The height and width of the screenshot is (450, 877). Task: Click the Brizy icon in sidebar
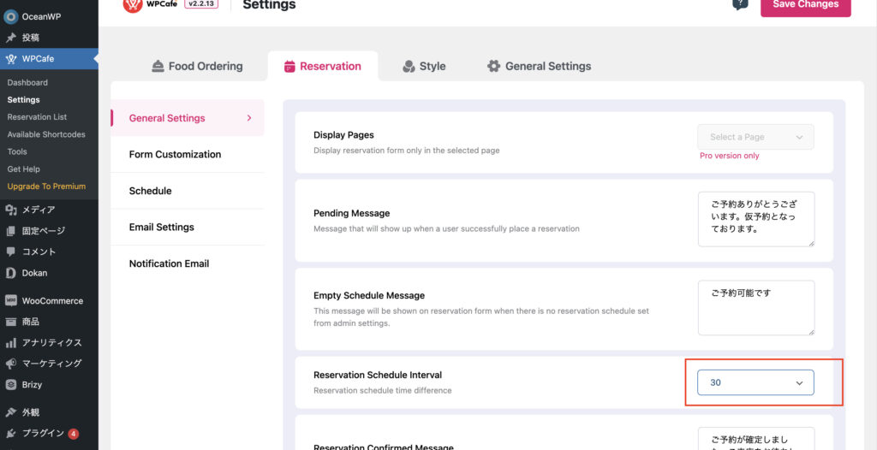coord(11,384)
